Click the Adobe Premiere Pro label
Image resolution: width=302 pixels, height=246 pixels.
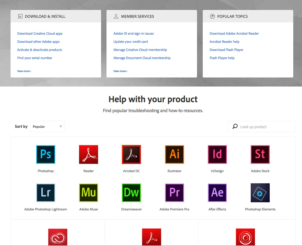click(x=174, y=209)
